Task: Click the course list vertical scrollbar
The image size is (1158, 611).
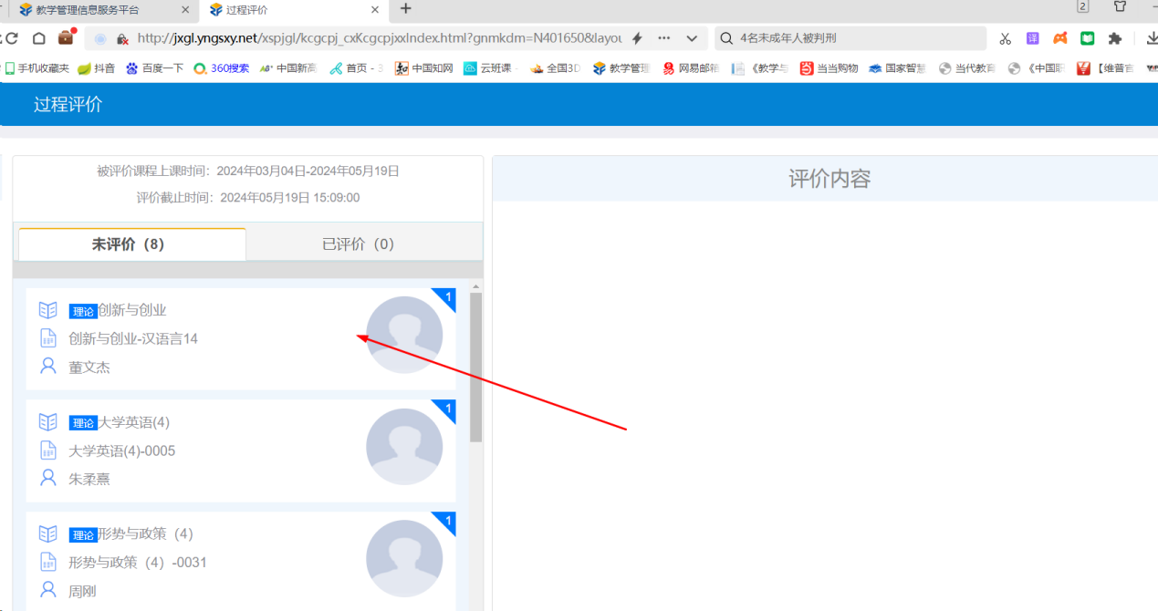Action: coord(475,367)
